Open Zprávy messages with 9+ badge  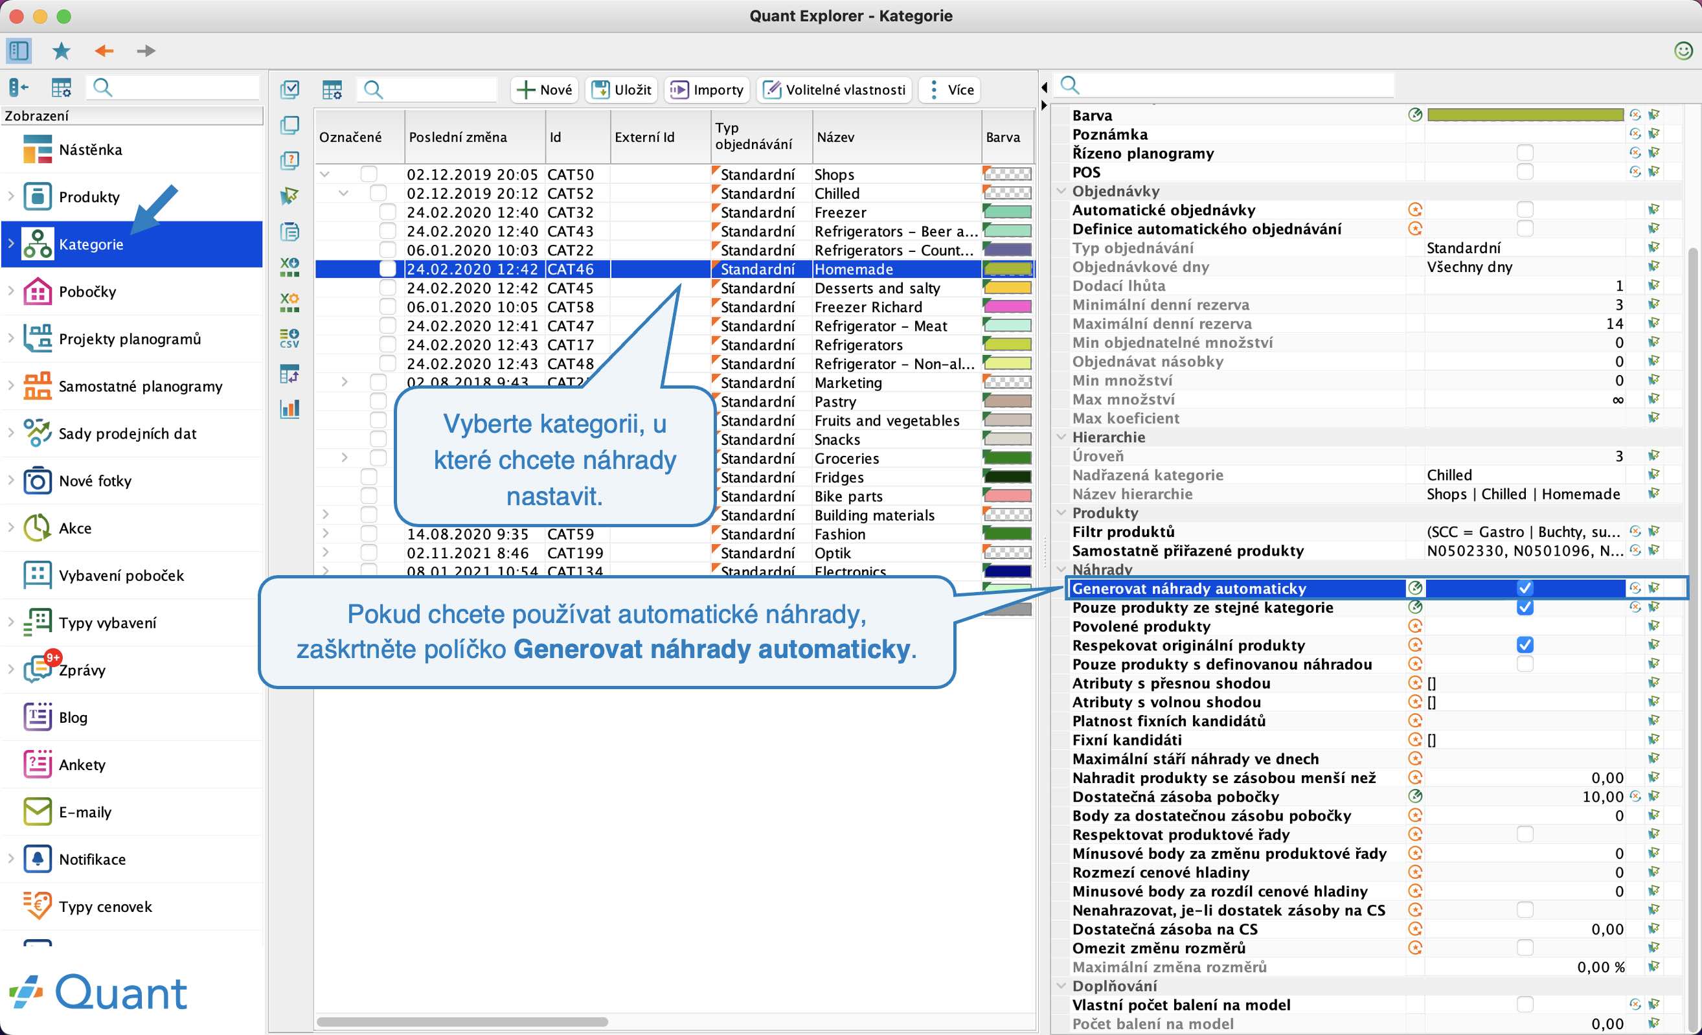click(x=132, y=670)
